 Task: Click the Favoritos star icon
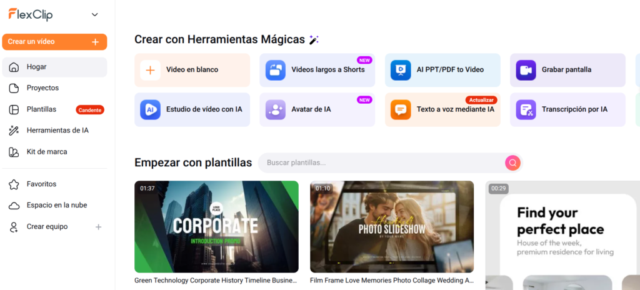[14, 184]
